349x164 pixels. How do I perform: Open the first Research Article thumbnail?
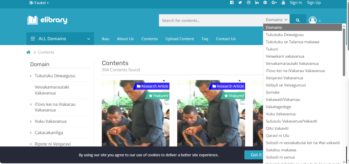click(136, 113)
